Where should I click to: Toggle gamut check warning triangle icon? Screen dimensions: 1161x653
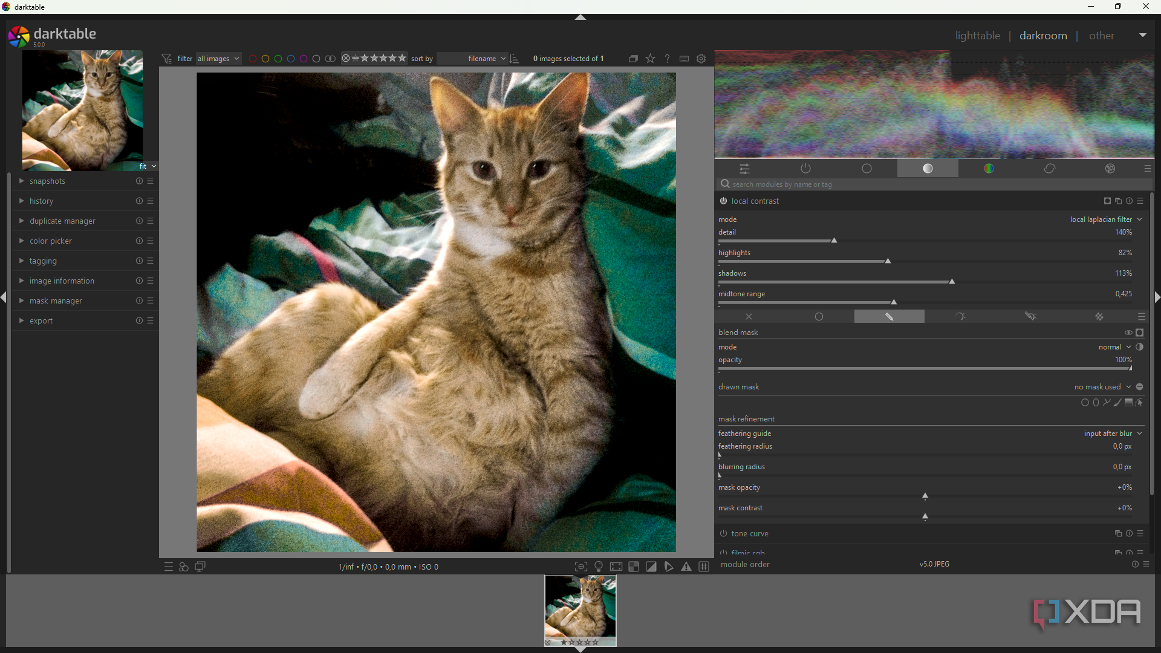coord(686,567)
